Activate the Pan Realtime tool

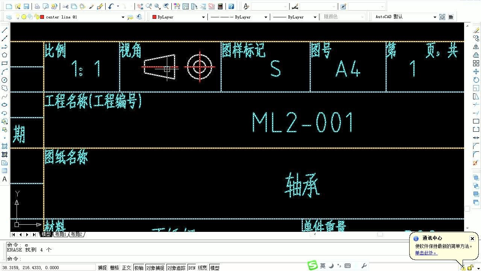click(140, 6)
